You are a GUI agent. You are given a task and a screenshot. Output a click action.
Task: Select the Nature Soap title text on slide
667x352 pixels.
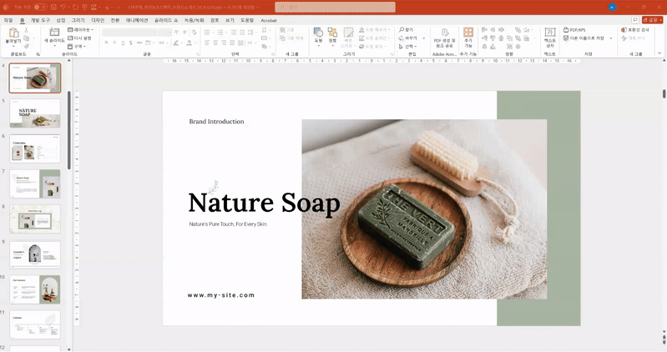(264, 203)
